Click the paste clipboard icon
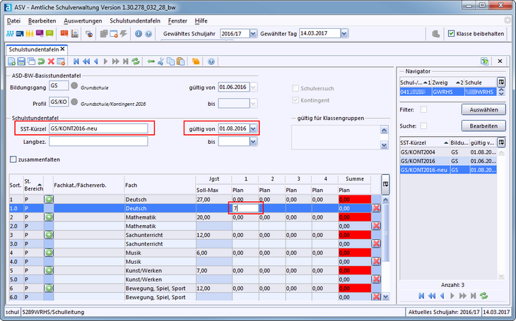Screen dimensions: 516x321 tap(181, 62)
